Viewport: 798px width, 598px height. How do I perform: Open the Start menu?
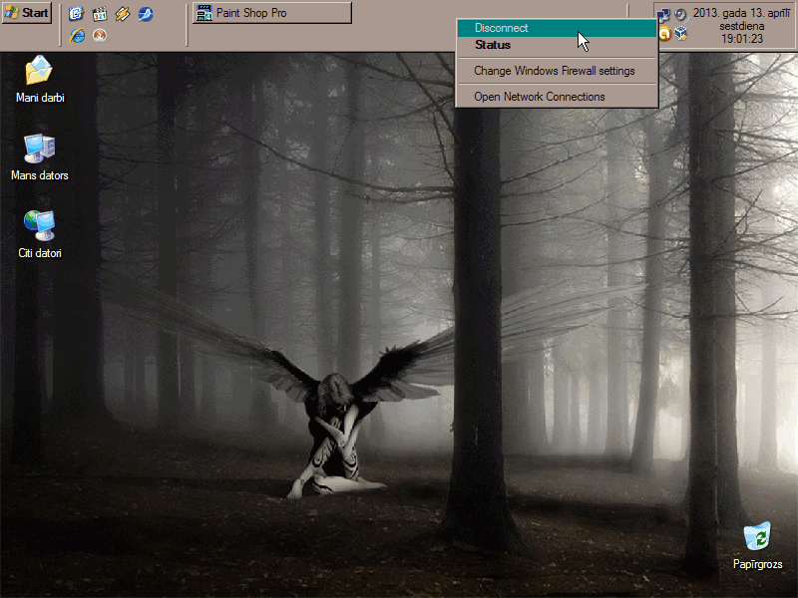(27, 13)
